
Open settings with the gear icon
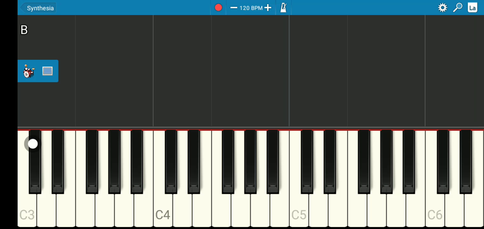point(443,8)
